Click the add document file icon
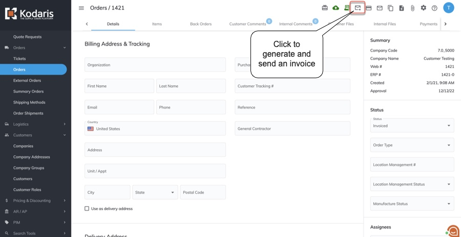The image size is (461, 237). pos(401,8)
